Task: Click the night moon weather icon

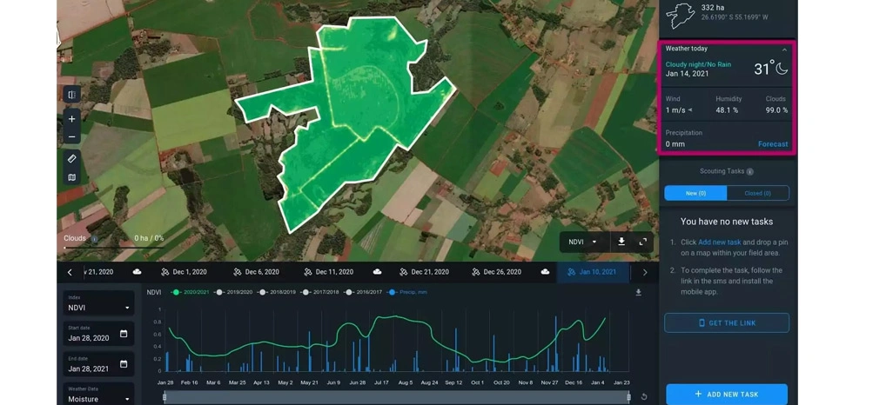Action: pos(782,69)
